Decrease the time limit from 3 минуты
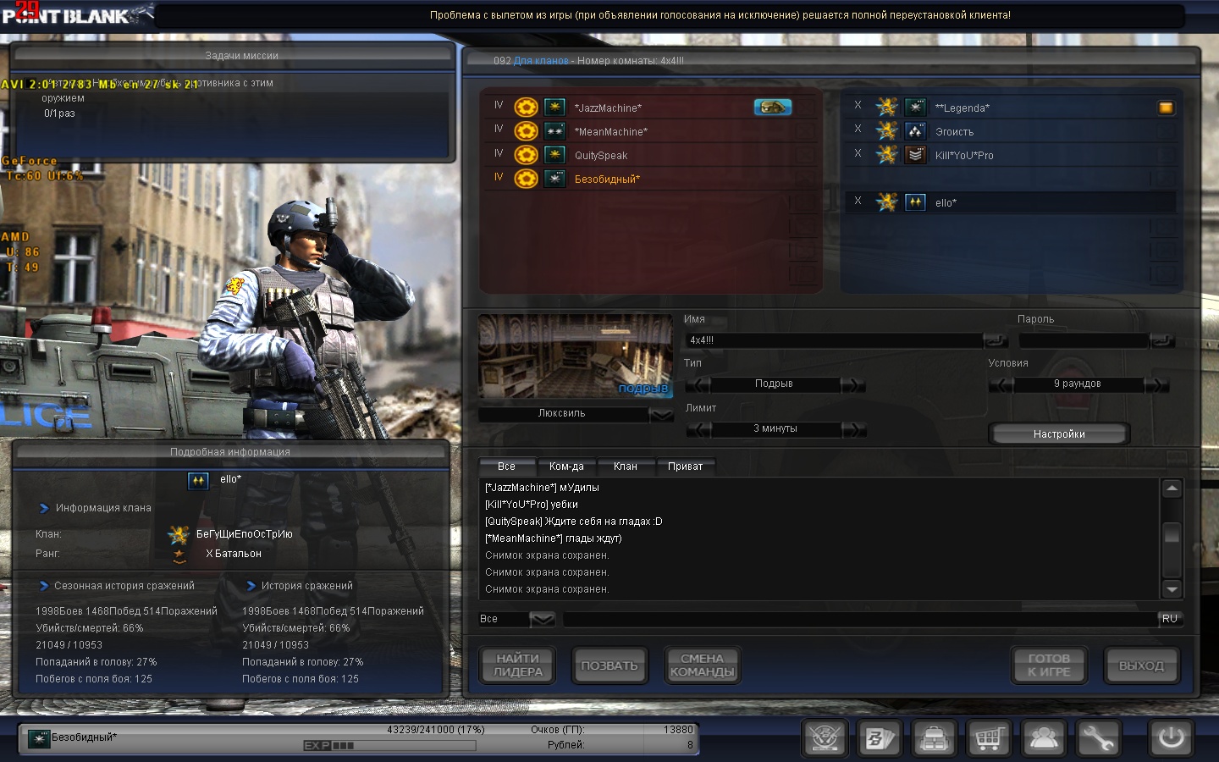This screenshot has height=762, width=1219. tap(698, 429)
